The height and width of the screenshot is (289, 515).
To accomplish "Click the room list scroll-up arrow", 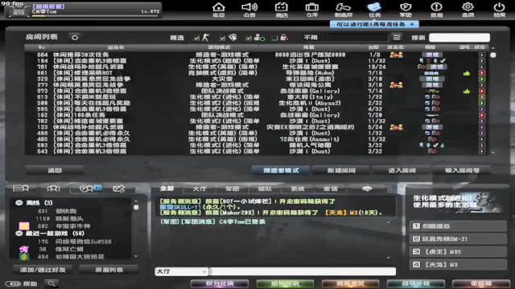I will coord(492,48).
